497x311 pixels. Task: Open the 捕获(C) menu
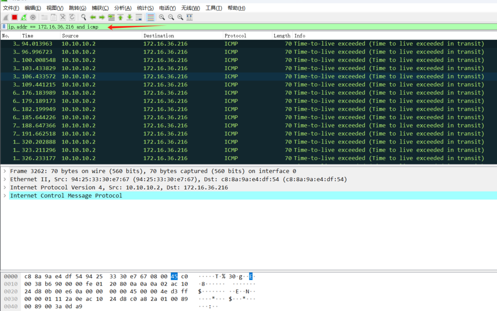coord(100,8)
